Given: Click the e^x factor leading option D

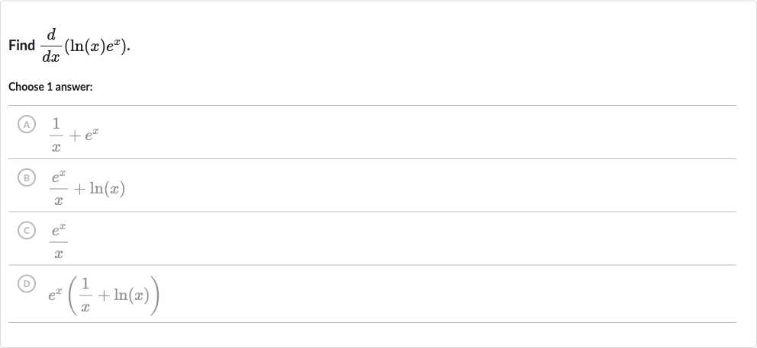Looking at the screenshot, I should click(55, 295).
